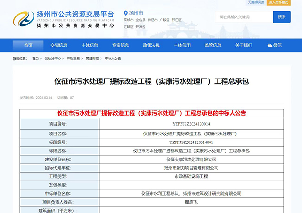Focus the keyword search input field
Screen dimensions: 302x213
click(244, 17)
